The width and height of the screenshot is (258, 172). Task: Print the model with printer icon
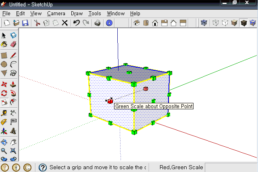(98, 23)
